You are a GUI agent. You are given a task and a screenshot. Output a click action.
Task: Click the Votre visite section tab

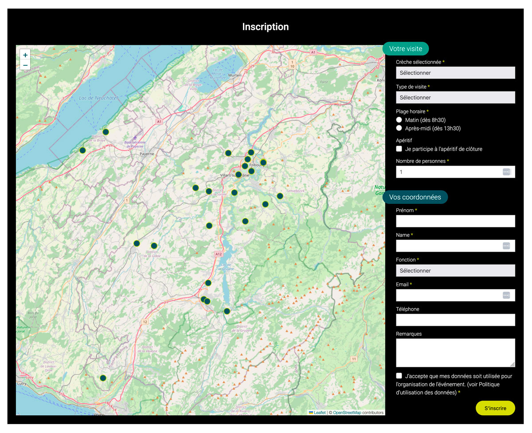(x=405, y=49)
